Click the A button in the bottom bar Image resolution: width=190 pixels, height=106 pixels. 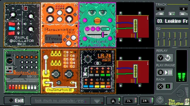point(113,101)
